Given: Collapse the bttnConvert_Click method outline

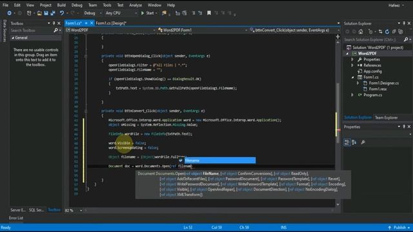Looking at the screenshot, I should point(86,111).
